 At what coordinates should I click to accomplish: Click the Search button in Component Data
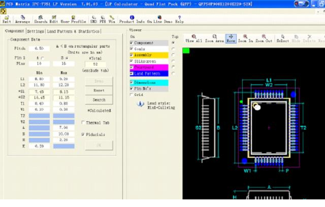point(99,100)
